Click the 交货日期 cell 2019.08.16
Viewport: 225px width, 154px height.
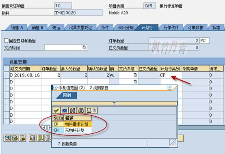tap(27, 75)
